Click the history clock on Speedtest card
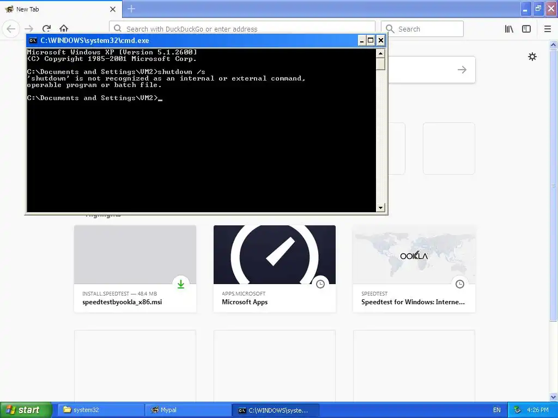Viewport: 558px width, 418px height. coord(460,284)
